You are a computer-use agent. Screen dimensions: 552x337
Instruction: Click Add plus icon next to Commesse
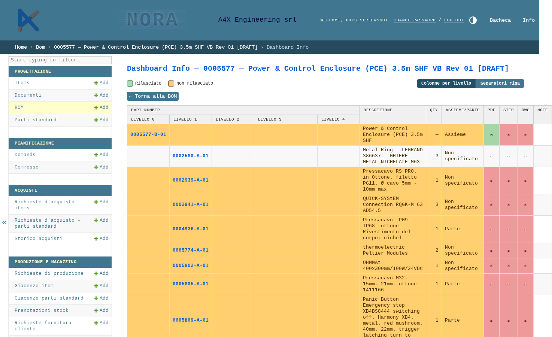click(101, 167)
